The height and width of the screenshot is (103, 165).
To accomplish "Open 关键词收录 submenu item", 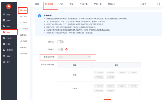I will tap(23, 54).
